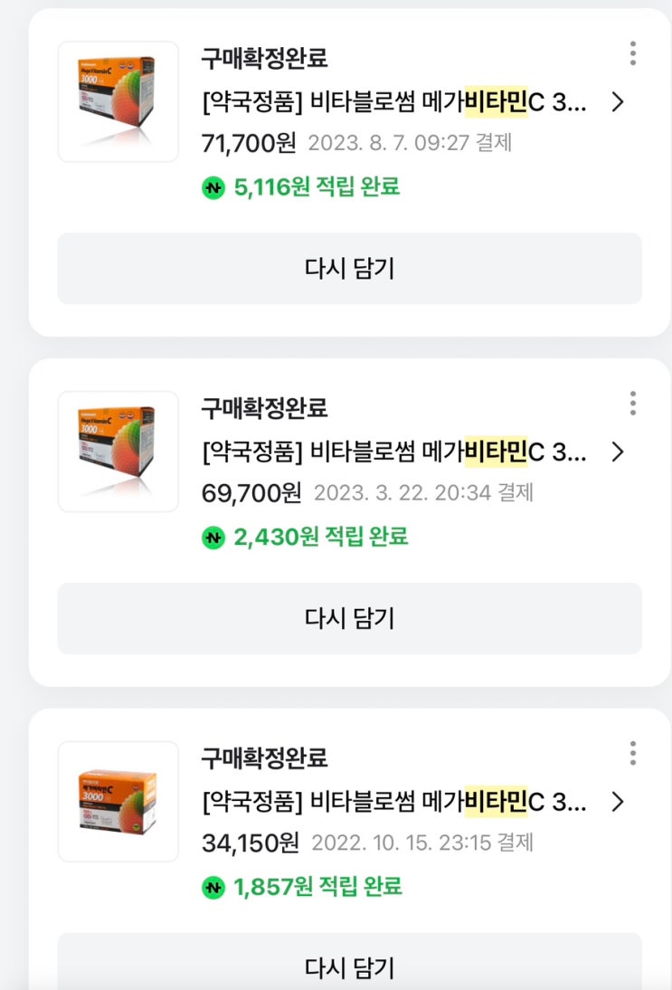
Task: Click Naver Pay point icon beside 5,116원
Action: (213, 187)
